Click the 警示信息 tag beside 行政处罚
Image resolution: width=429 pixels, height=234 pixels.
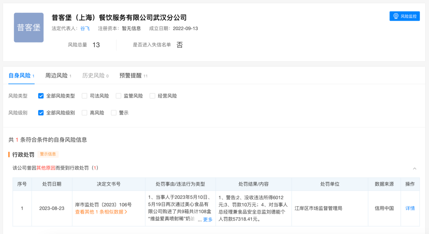pyautogui.click(x=48, y=154)
